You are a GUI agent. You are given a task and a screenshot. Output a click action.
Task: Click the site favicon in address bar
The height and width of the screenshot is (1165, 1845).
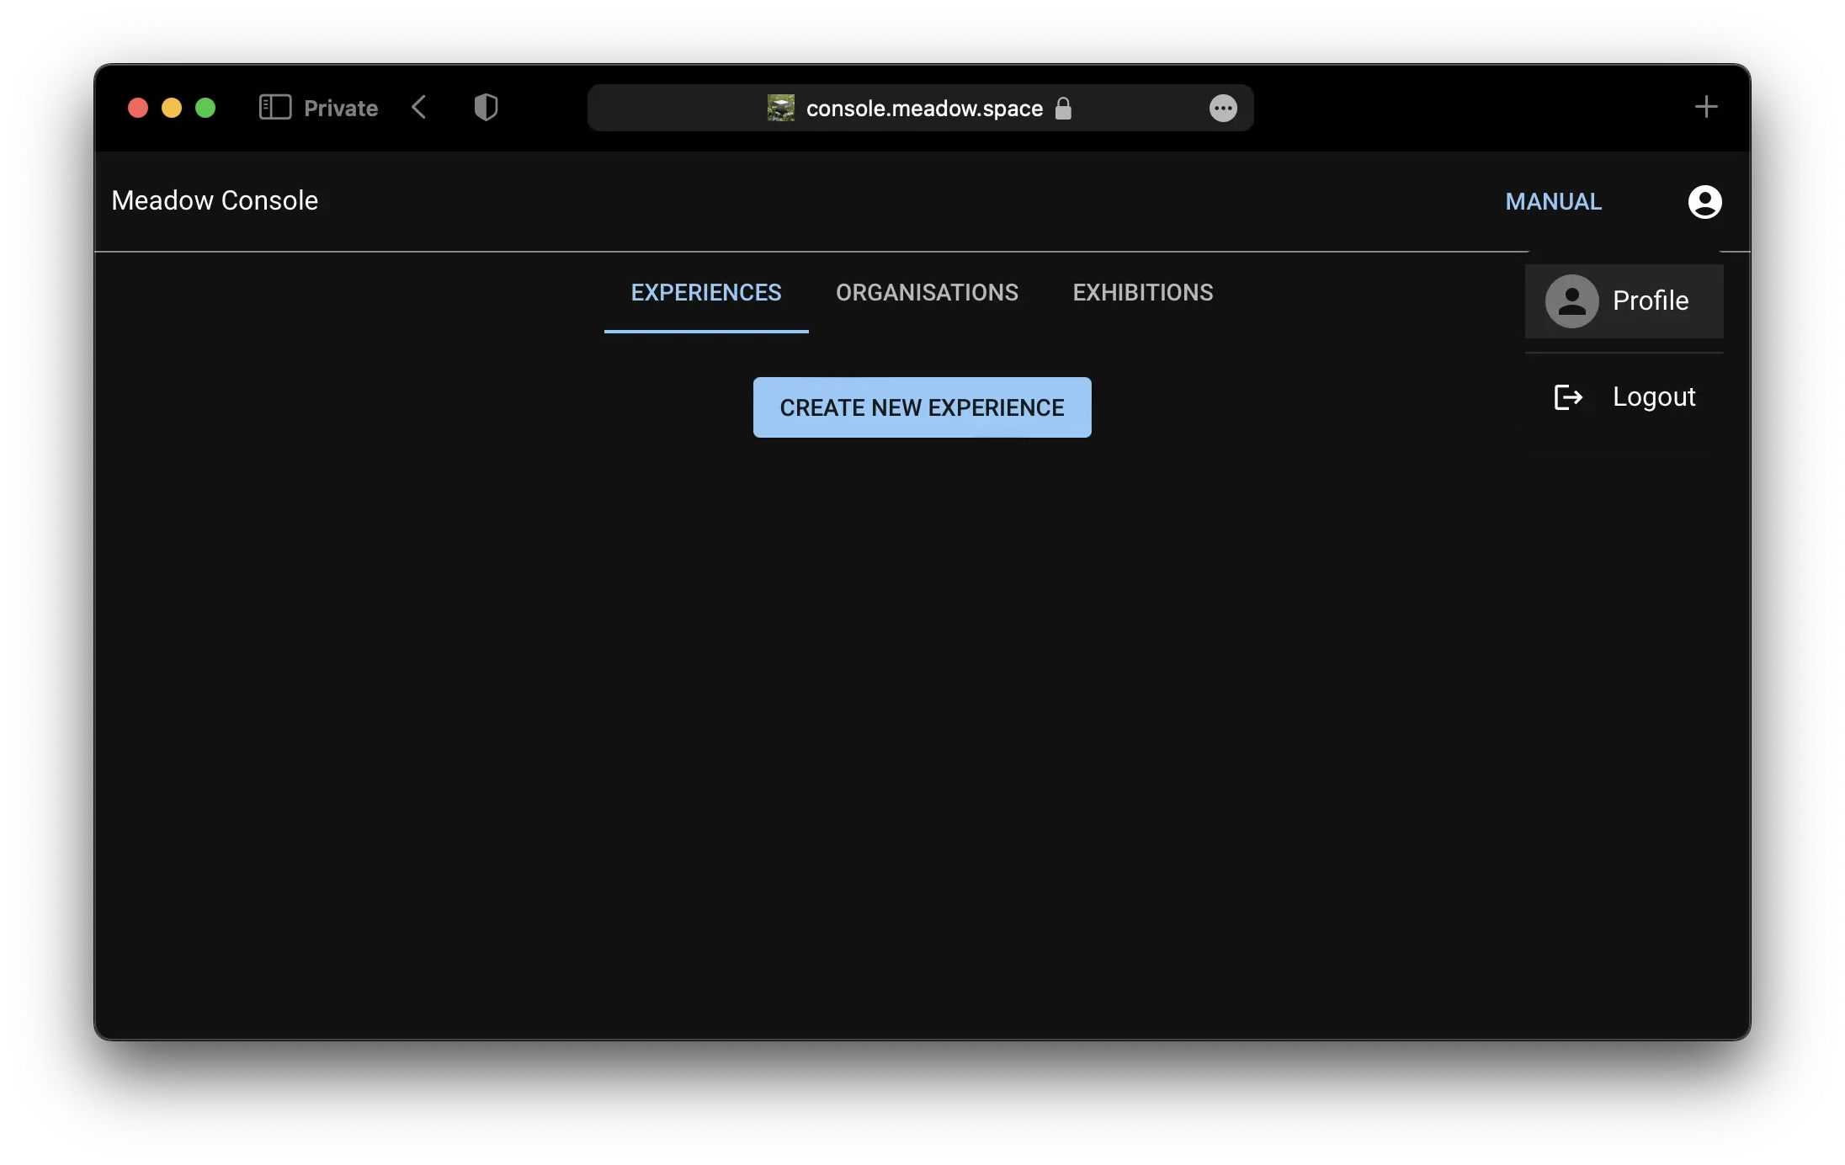(x=780, y=108)
